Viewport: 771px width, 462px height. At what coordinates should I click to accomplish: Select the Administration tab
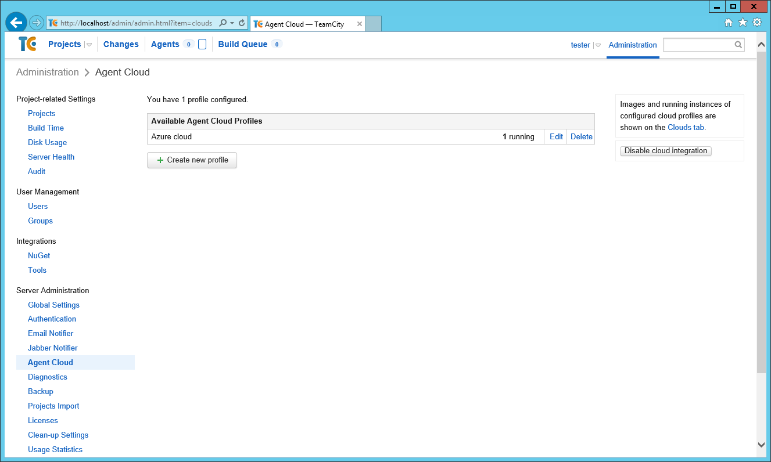point(633,45)
